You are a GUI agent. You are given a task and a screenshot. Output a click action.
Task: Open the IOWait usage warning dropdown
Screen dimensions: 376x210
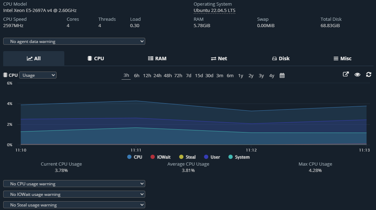74,194
